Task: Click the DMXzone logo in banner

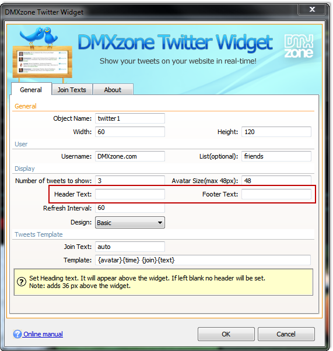Action: [299, 46]
